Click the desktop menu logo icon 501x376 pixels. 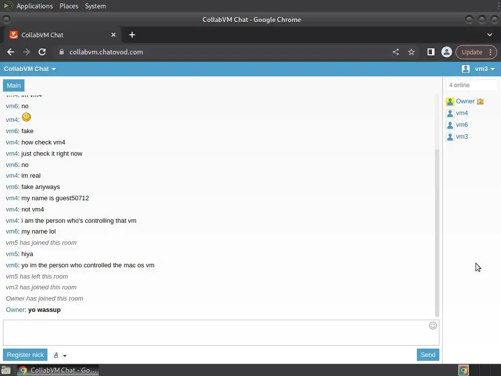pos(8,6)
